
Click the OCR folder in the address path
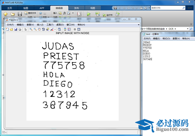click(171, 29)
